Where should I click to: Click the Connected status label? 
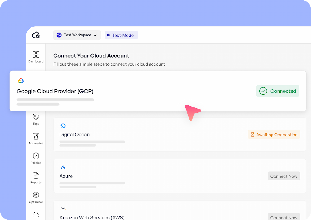(278, 91)
